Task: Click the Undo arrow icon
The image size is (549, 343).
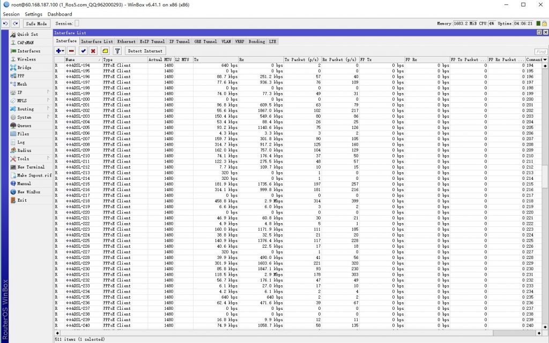Action: 5,24
